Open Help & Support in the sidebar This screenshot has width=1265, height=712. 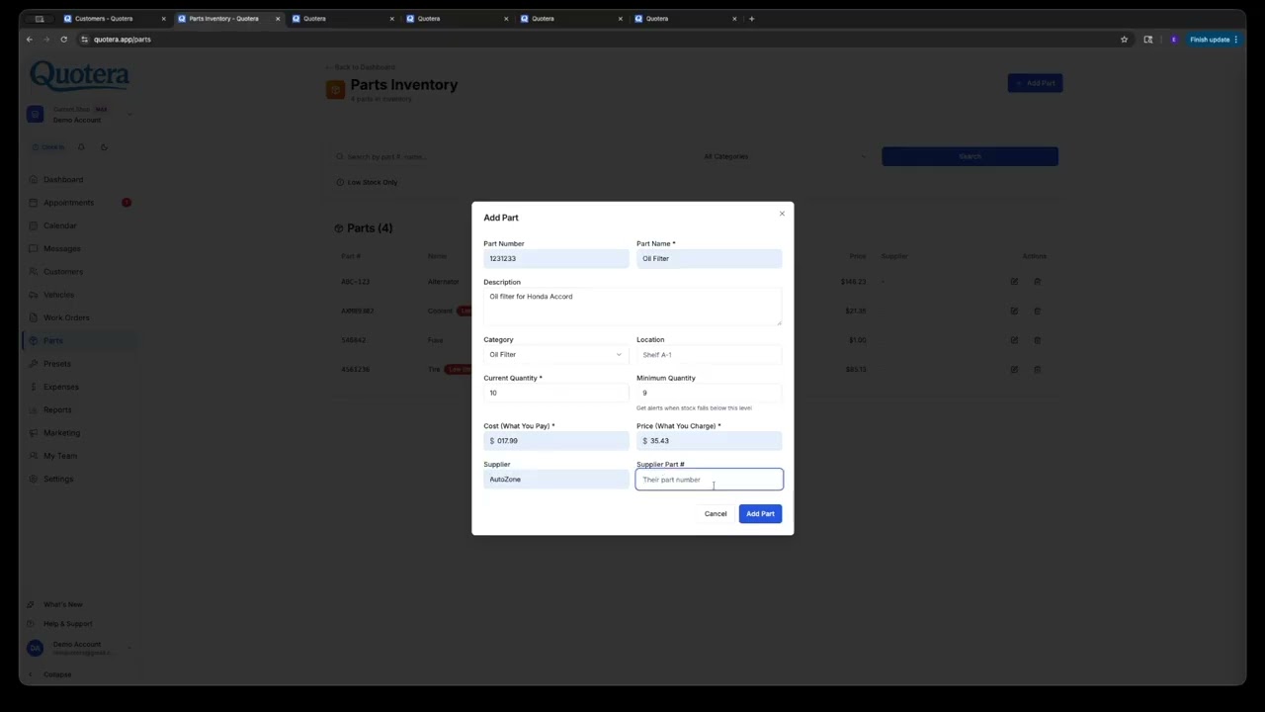point(67,624)
